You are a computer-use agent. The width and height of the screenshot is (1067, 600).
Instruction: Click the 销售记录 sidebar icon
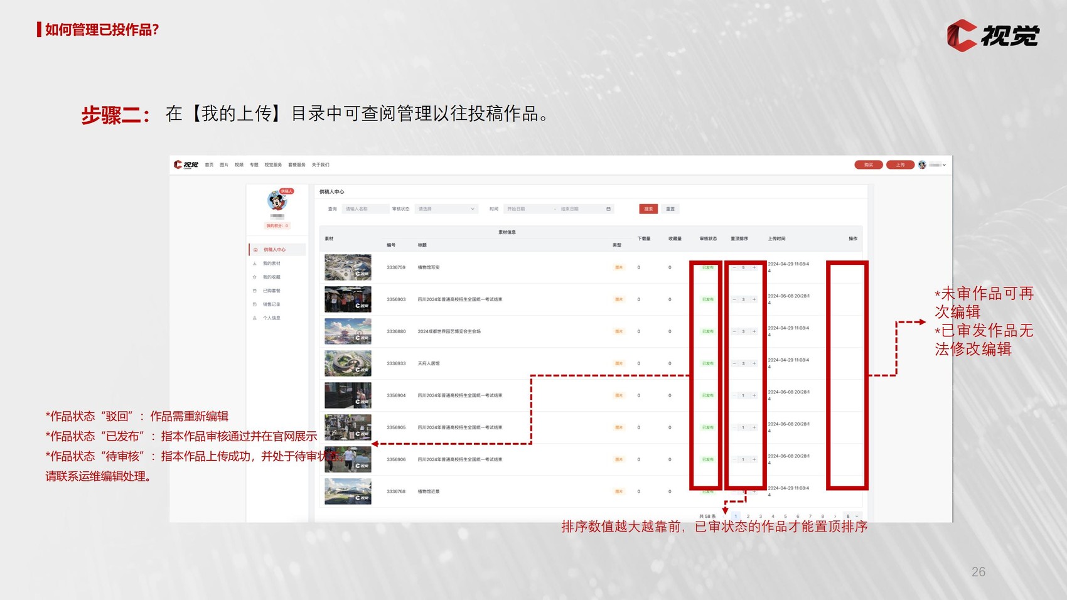click(255, 304)
